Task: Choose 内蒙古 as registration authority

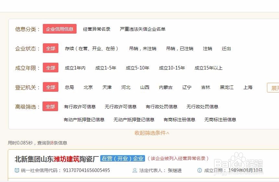Action: tap(166, 87)
